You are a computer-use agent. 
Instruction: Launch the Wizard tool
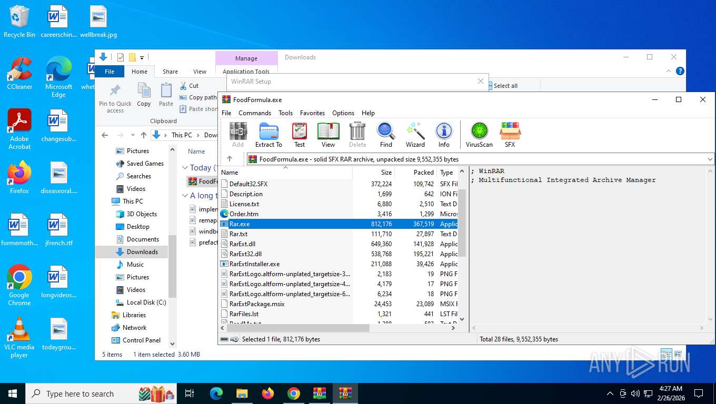(415, 135)
